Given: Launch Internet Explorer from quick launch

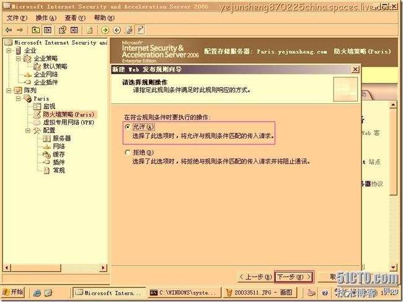Looking at the screenshot, I should (x=37, y=293).
